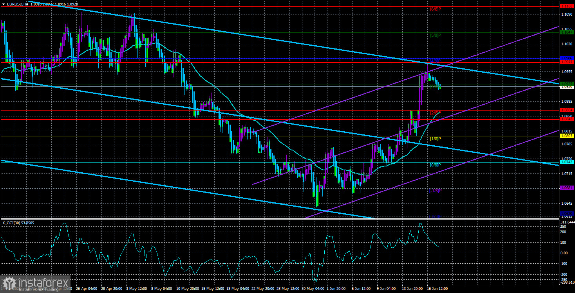575x293 pixels.
Task: Click the [2/8]P Murray level label
Action: click(436, 113)
